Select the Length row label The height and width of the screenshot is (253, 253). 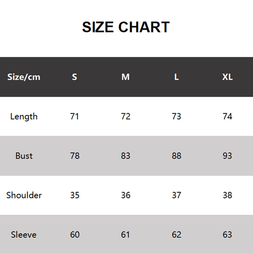pos(24,116)
